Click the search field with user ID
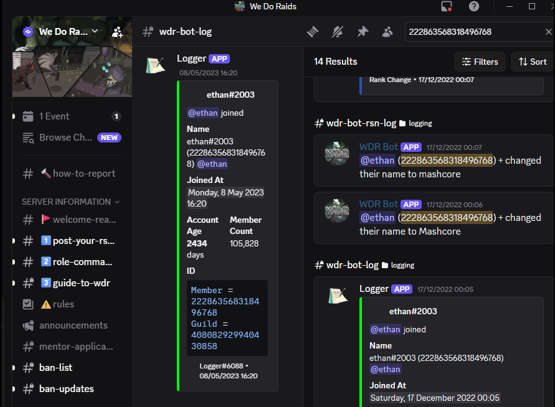Viewport: 555px width, 407px height. (474, 32)
